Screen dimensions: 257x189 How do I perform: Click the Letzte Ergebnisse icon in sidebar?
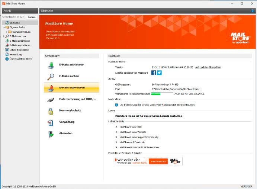coord(7,50)
